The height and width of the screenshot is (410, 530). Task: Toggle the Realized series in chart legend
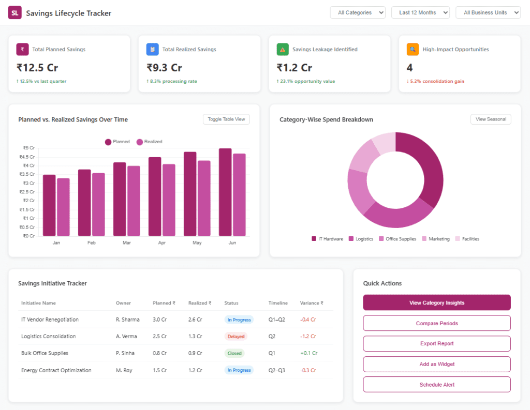click(x=150, y=142)
